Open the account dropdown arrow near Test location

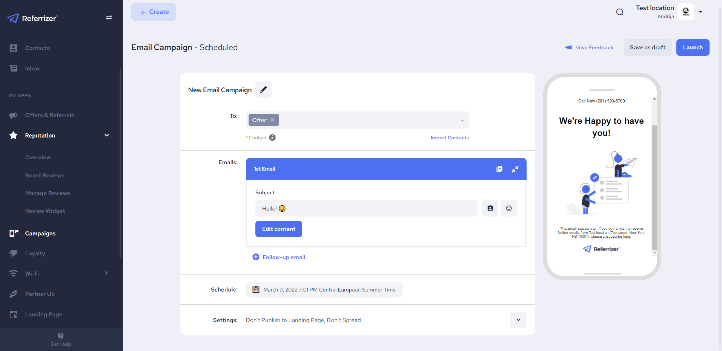pyautogui.click(x=700, y=12)
